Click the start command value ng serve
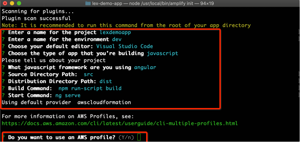Image resolution: width=300 pixels, height=142 pixels. (68, 95)
